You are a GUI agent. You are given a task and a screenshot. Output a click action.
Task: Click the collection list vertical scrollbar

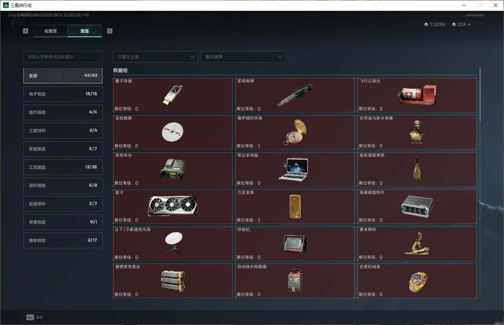click(x=480, y=95)
